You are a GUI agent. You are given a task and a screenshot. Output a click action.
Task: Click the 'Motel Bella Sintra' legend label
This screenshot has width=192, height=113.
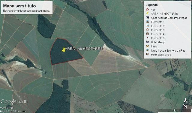[x=161, y=55]
